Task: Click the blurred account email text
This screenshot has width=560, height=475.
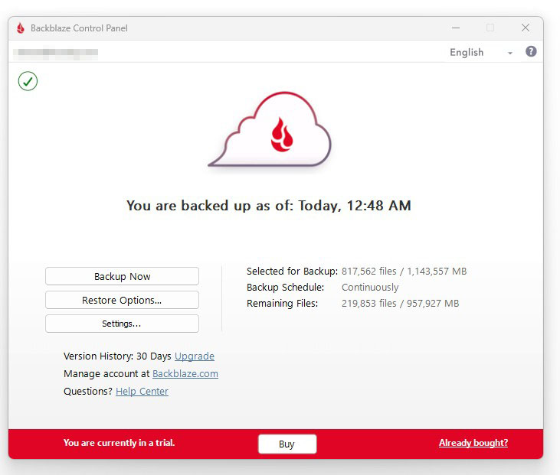Action: click(56, 53)
